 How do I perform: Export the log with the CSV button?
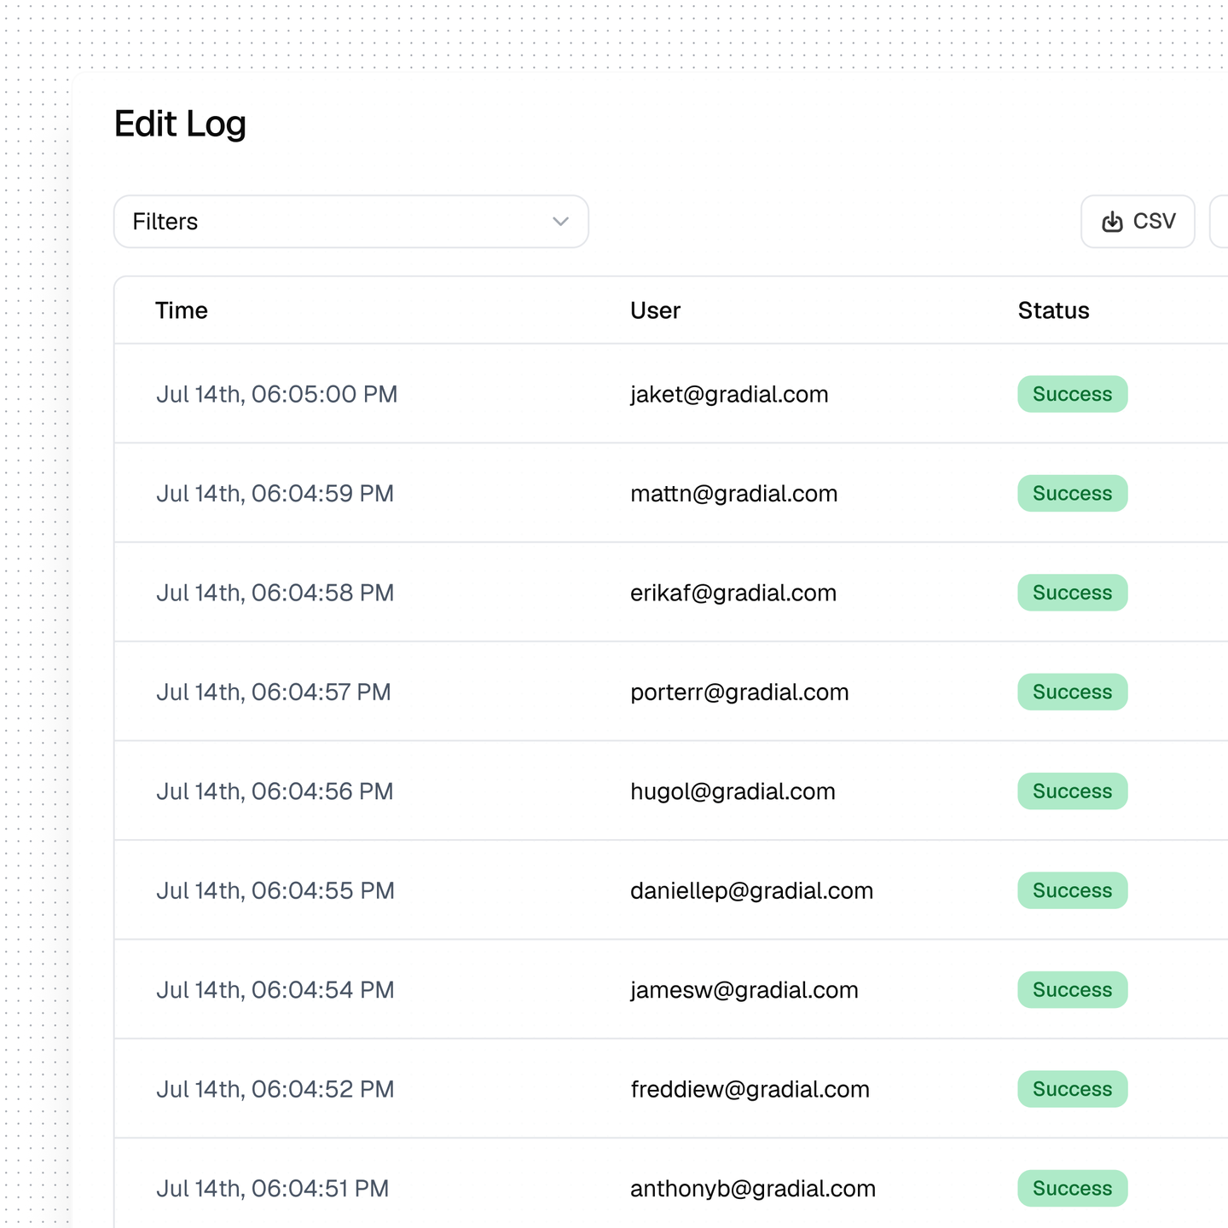tap(1138, 222)
